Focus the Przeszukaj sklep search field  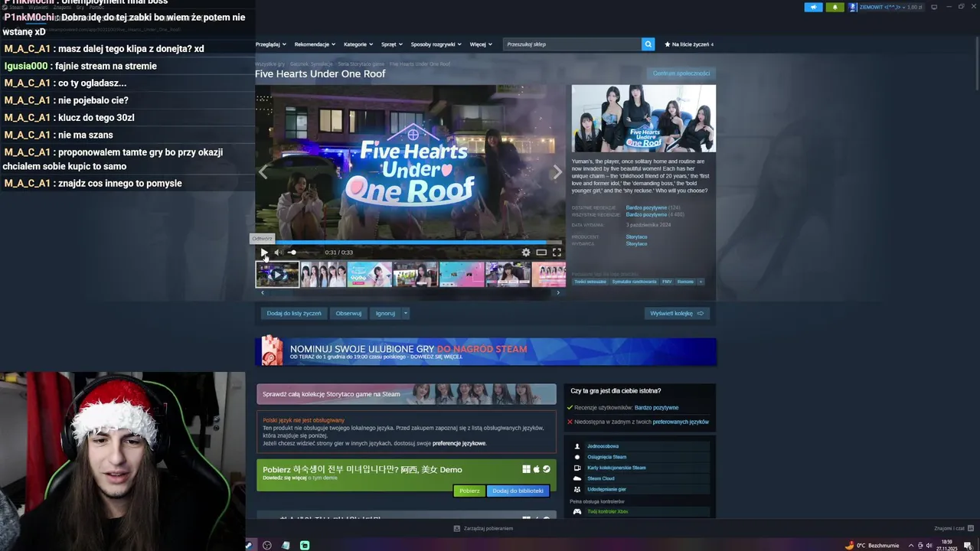pos(573,44)
